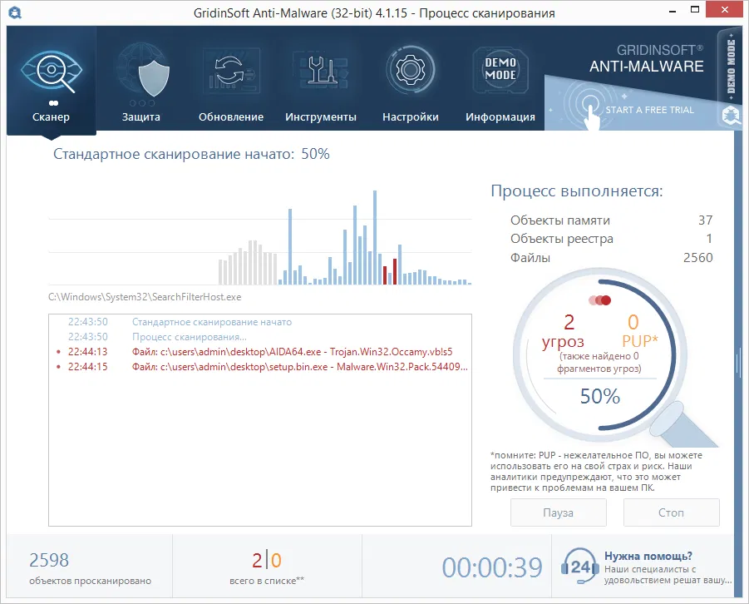Select the AIDA64.exe Trojan log entry
The width and height of the screenshot is (749, 604).
coord(260,352)
